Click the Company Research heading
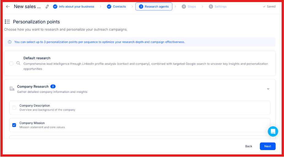Viewport: 284px width, 158px height. pos(33,86)
